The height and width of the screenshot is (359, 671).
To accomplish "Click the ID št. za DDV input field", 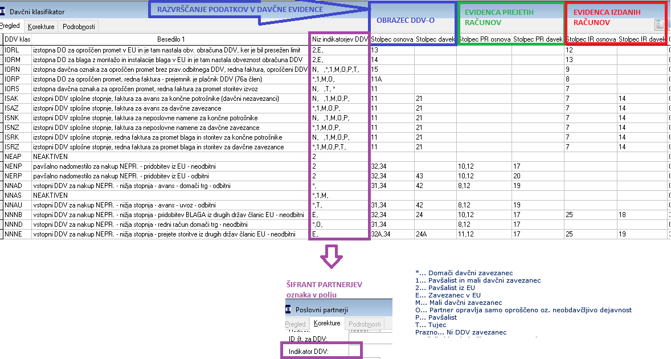I will [371, 338].
